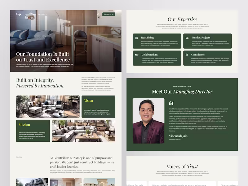248x186 pixels.
Task: Open the Retrofitting expertise card title
Action: [148, 38]
